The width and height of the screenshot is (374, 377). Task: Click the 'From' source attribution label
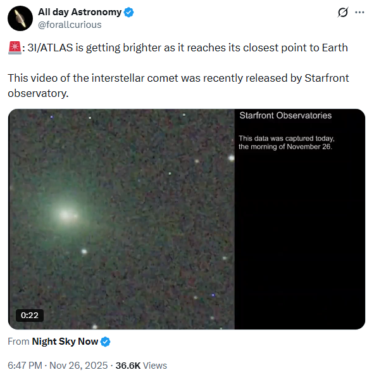pyautogui.click(x=18, y=342)
